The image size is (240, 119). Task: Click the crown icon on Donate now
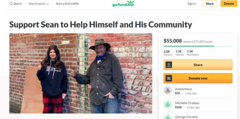click(169, 78)
